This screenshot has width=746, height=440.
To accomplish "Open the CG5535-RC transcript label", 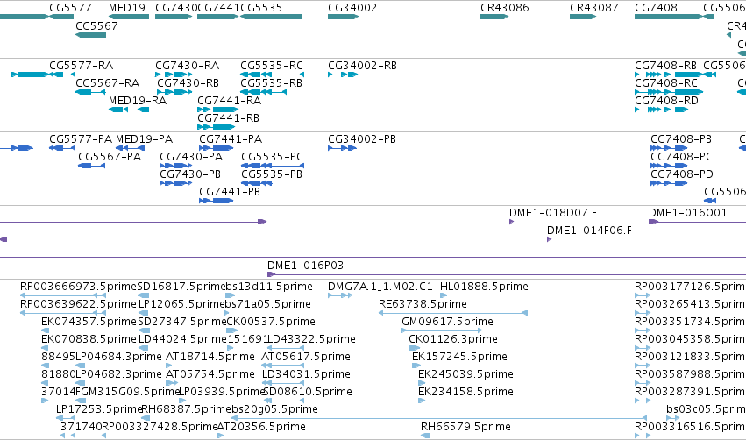I will point(272,66).
